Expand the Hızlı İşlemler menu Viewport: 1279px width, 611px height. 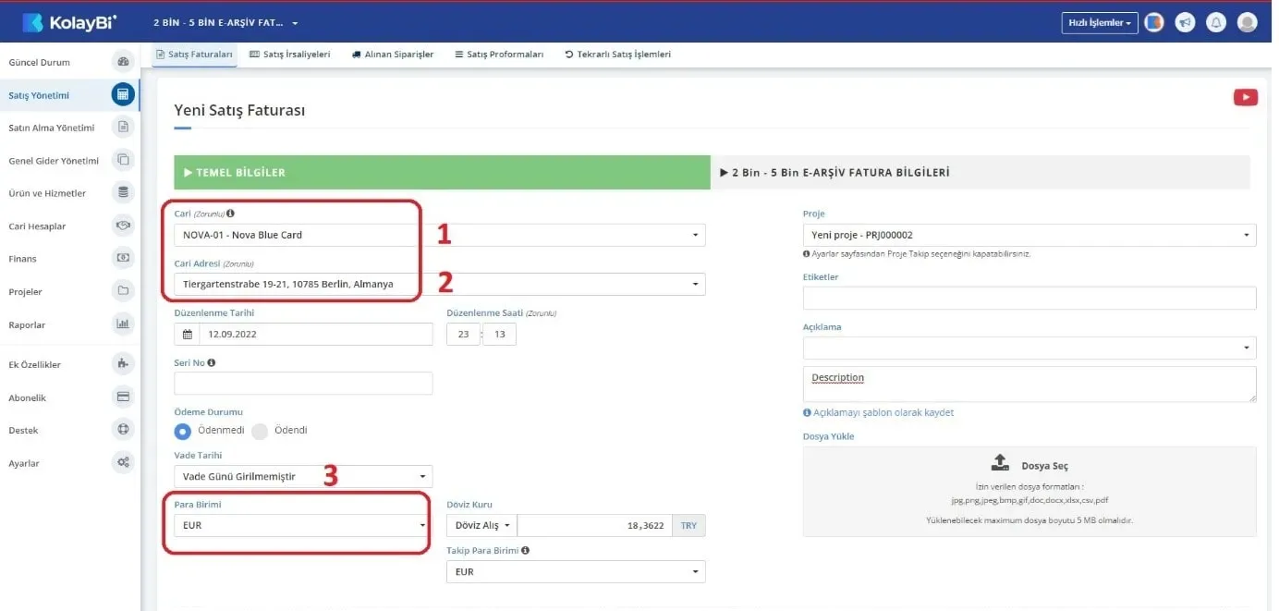1100,22
